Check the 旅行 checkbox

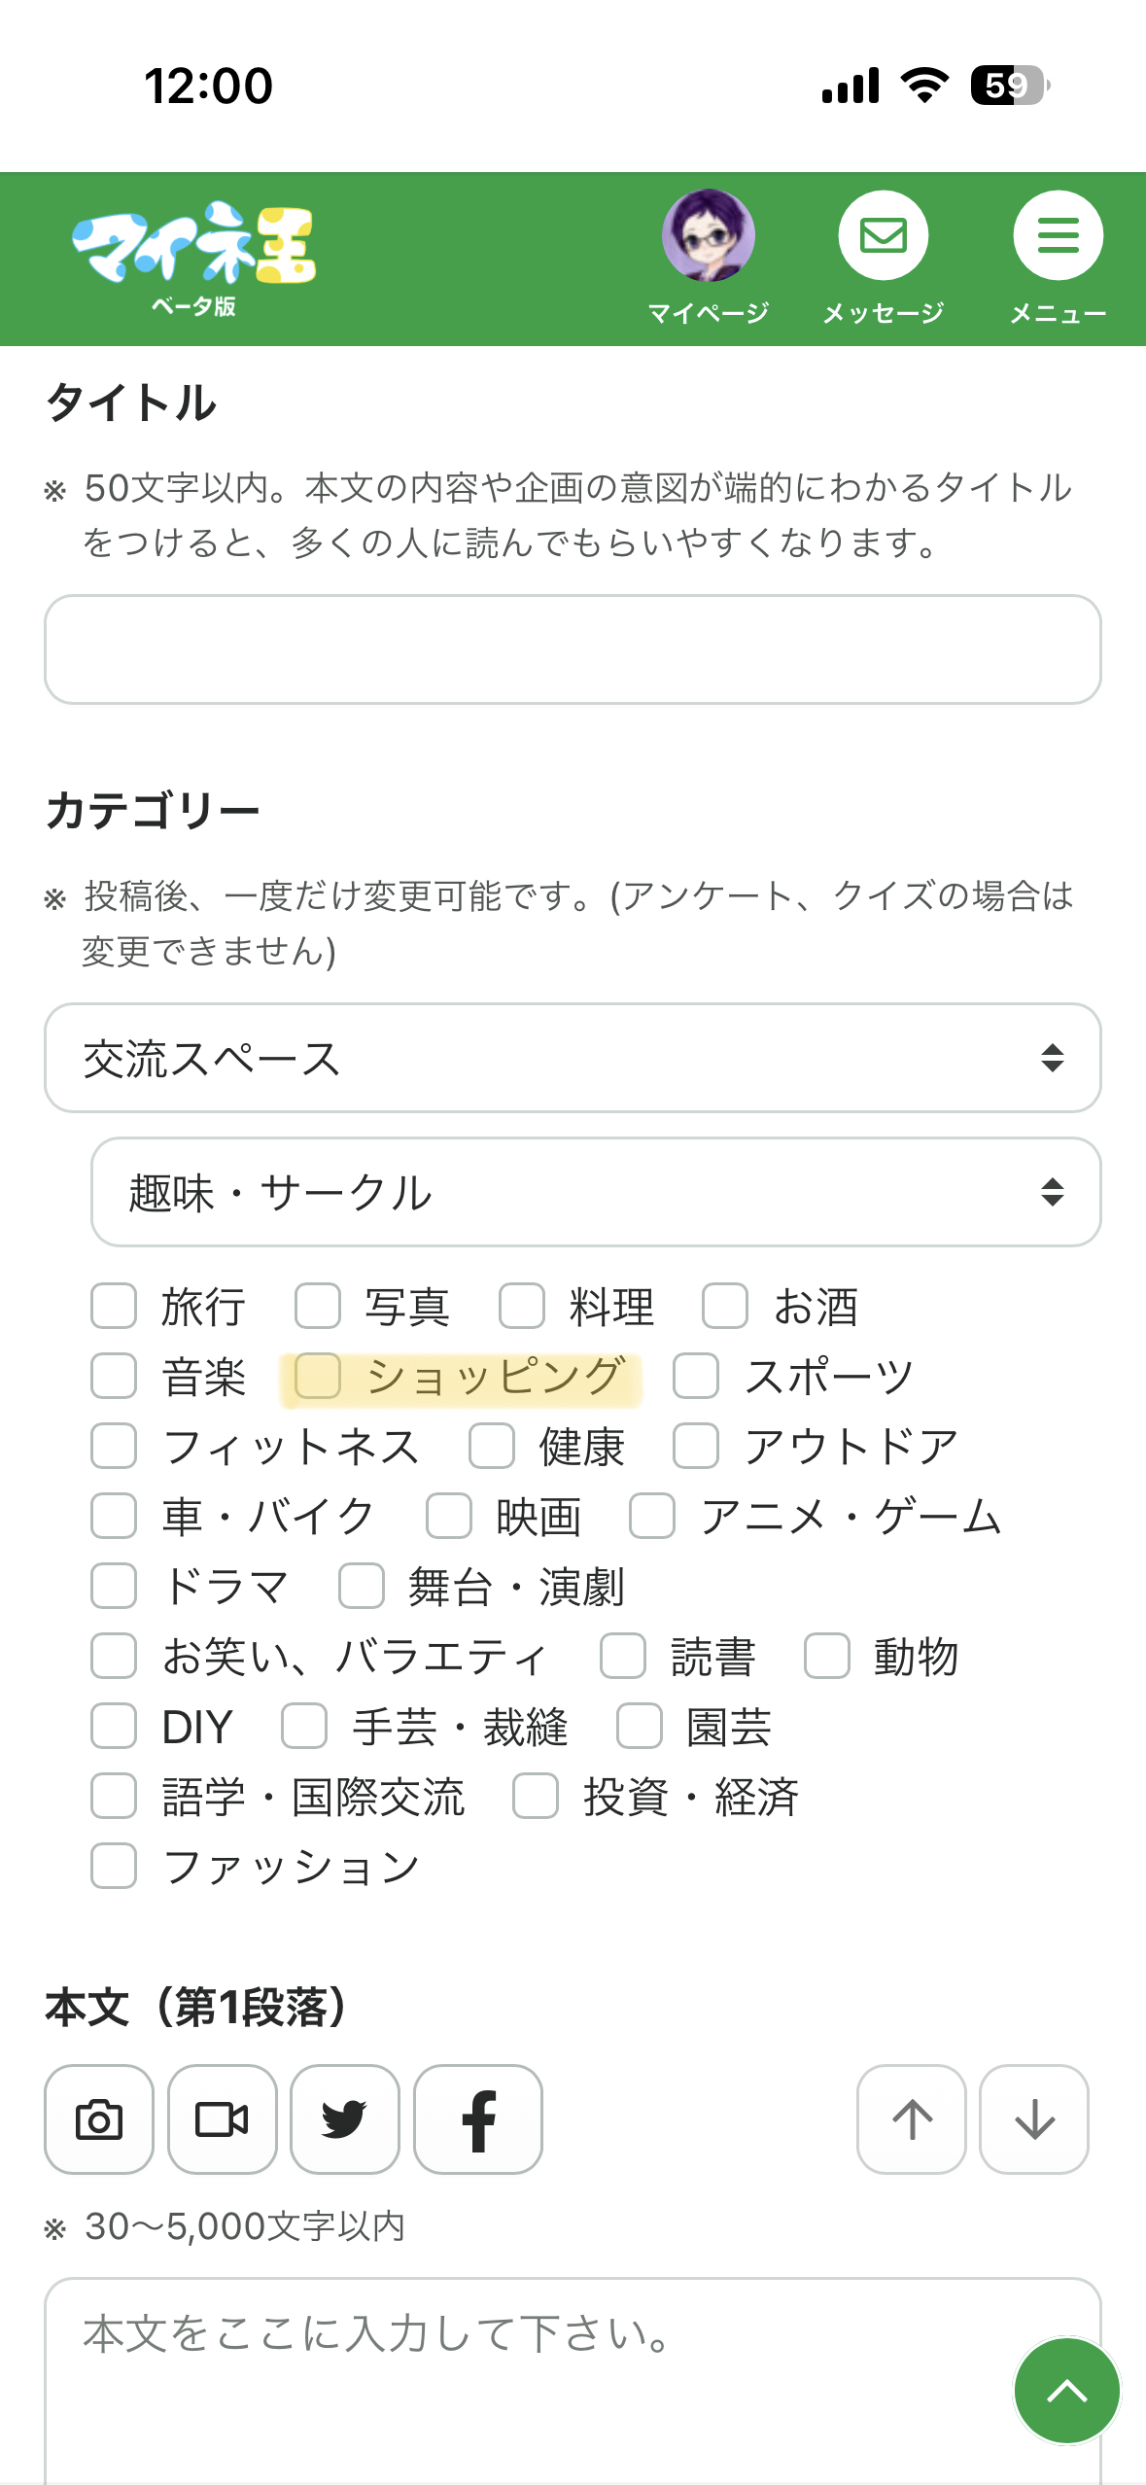coord(114,1306)
